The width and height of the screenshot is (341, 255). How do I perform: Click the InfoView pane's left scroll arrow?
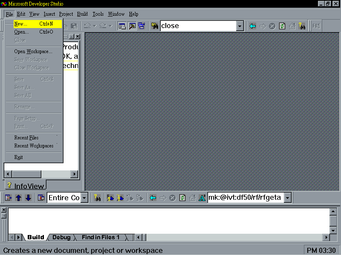tap(8, 174)
